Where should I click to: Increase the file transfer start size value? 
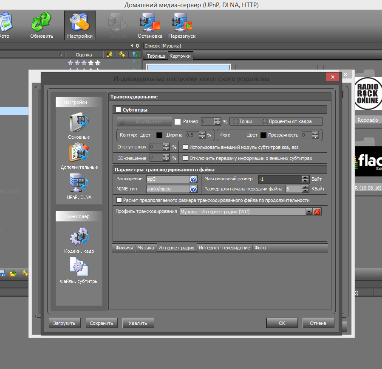305,187
